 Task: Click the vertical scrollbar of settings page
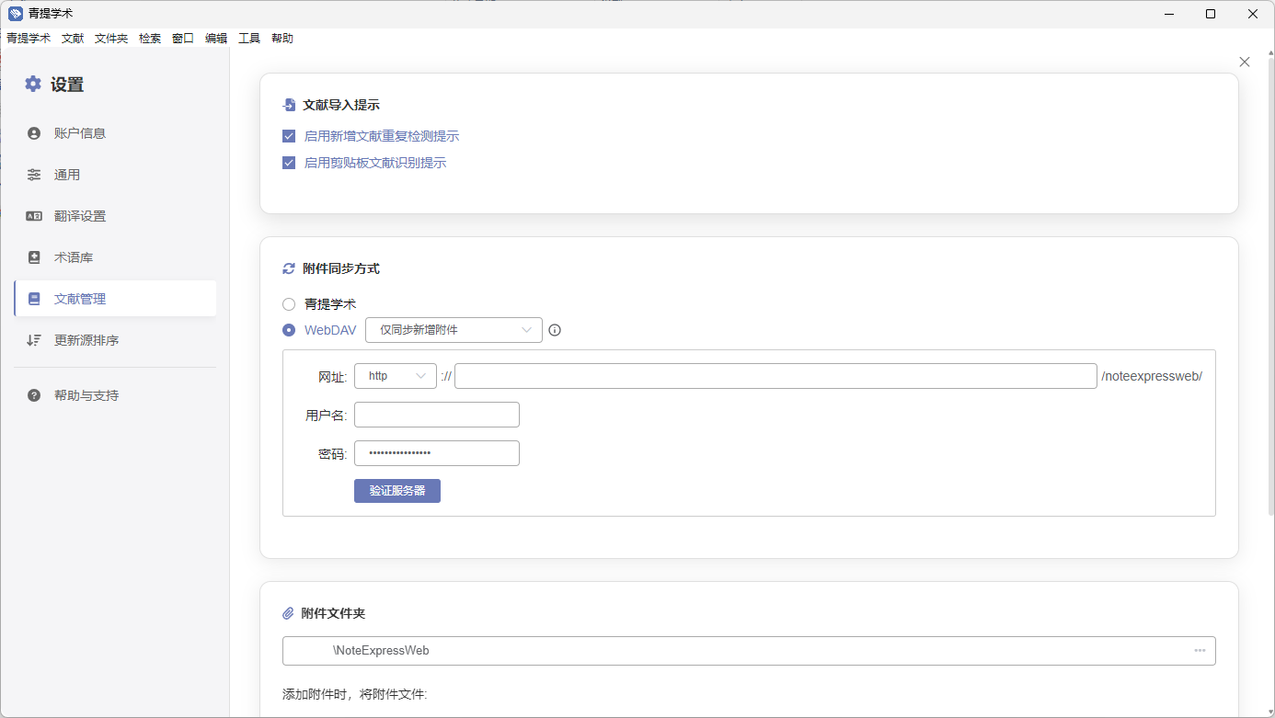pos(1270,276)
